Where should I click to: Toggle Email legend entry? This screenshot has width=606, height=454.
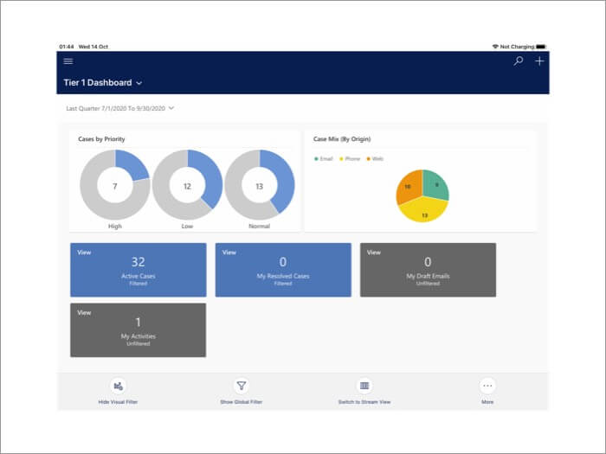click(x=324, y=158)
